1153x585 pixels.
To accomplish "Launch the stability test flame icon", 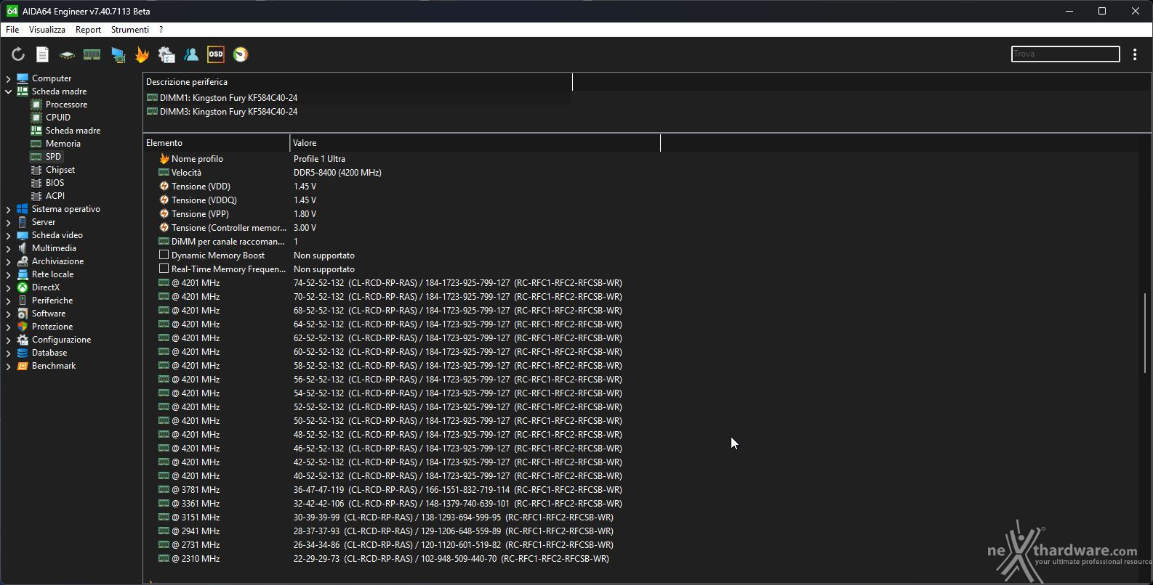I will (x=142, y=54).
